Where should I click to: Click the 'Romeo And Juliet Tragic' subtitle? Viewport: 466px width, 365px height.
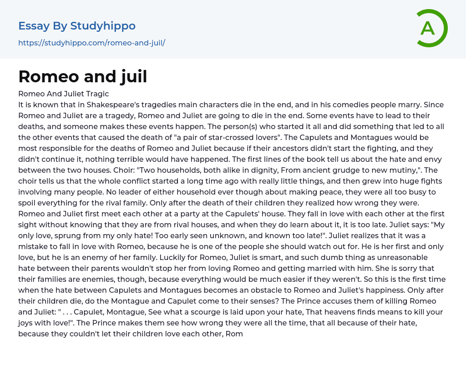click(x=63, y=94)
